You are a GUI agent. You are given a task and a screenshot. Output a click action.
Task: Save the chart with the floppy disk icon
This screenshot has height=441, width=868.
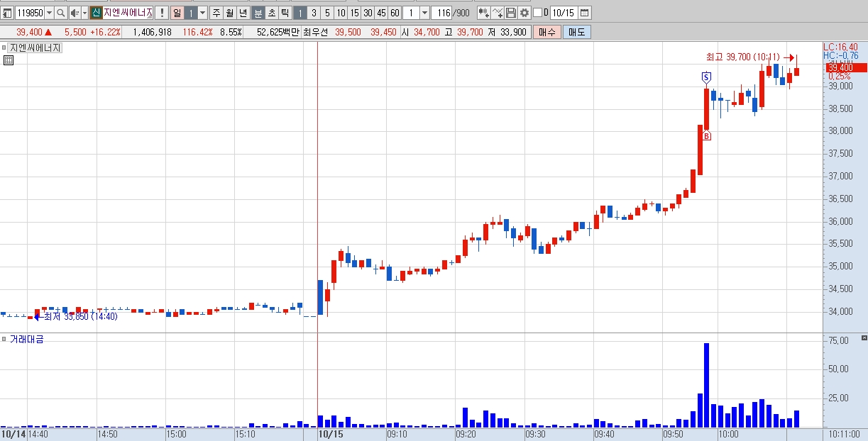point(511,13)
